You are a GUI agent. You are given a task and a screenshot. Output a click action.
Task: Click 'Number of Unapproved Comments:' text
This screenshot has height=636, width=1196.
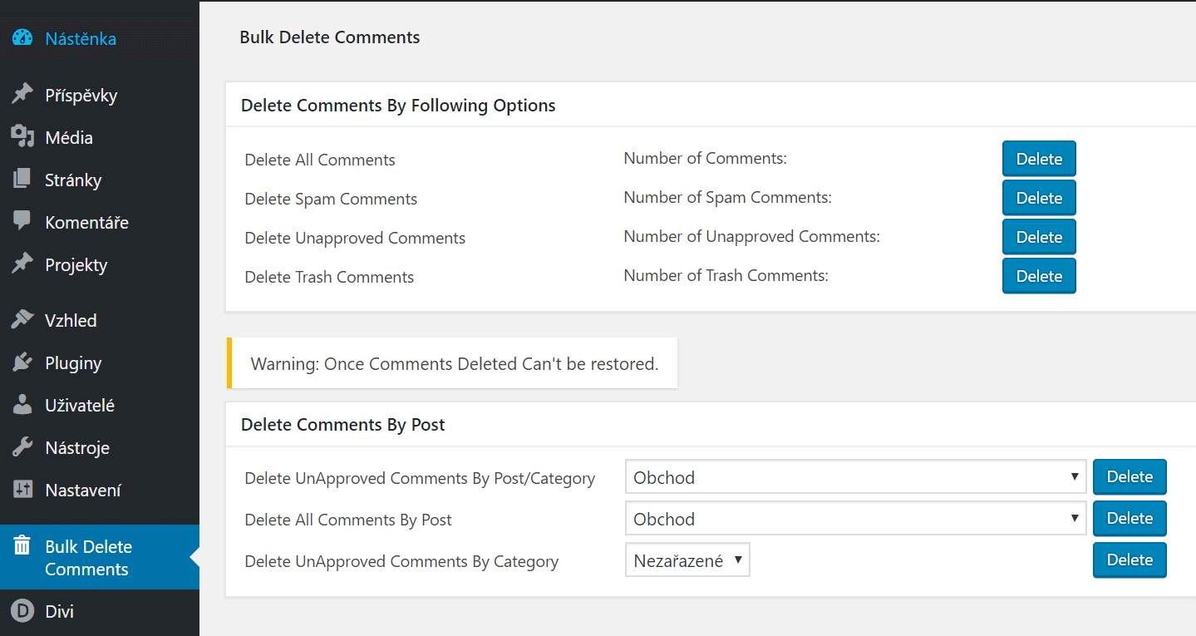click(752, 236)
